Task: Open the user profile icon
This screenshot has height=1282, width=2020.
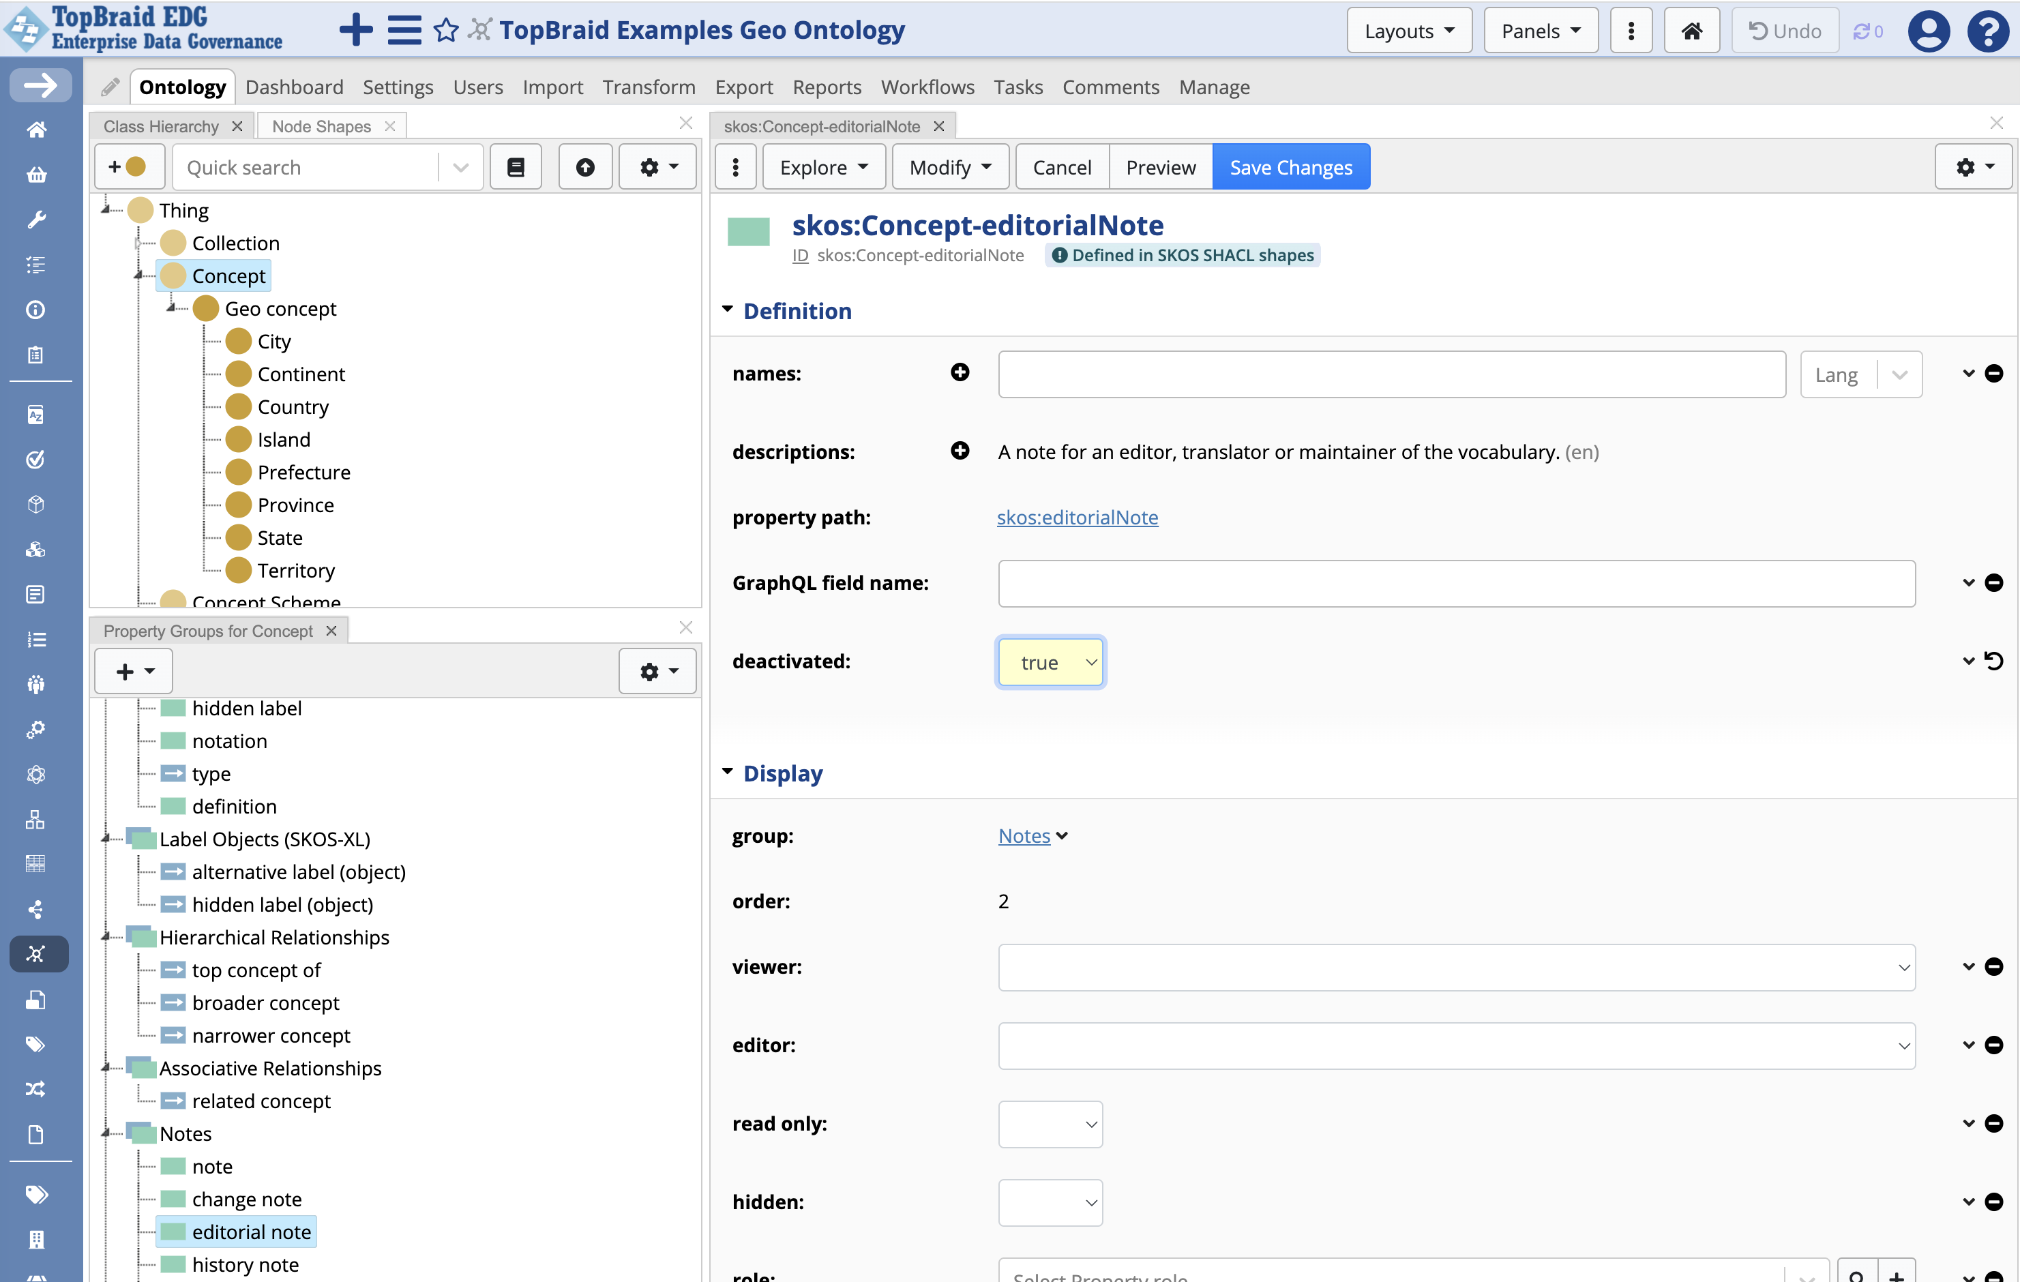Action: click(x=1929, y=31)
